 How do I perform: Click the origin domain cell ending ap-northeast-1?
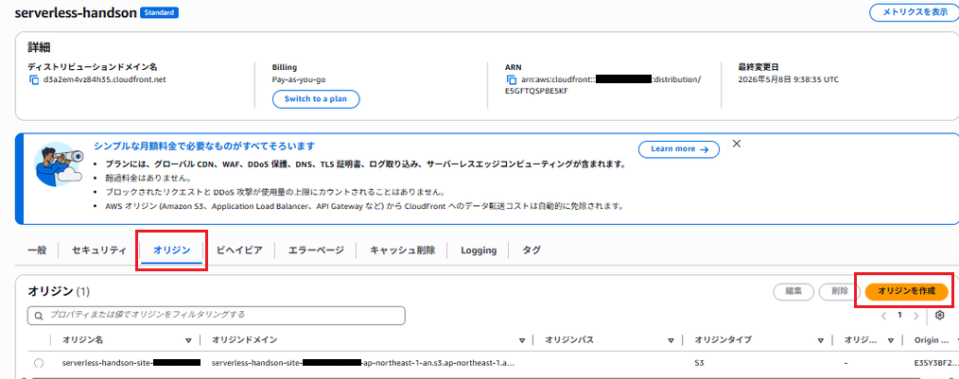tap(362, 363)
